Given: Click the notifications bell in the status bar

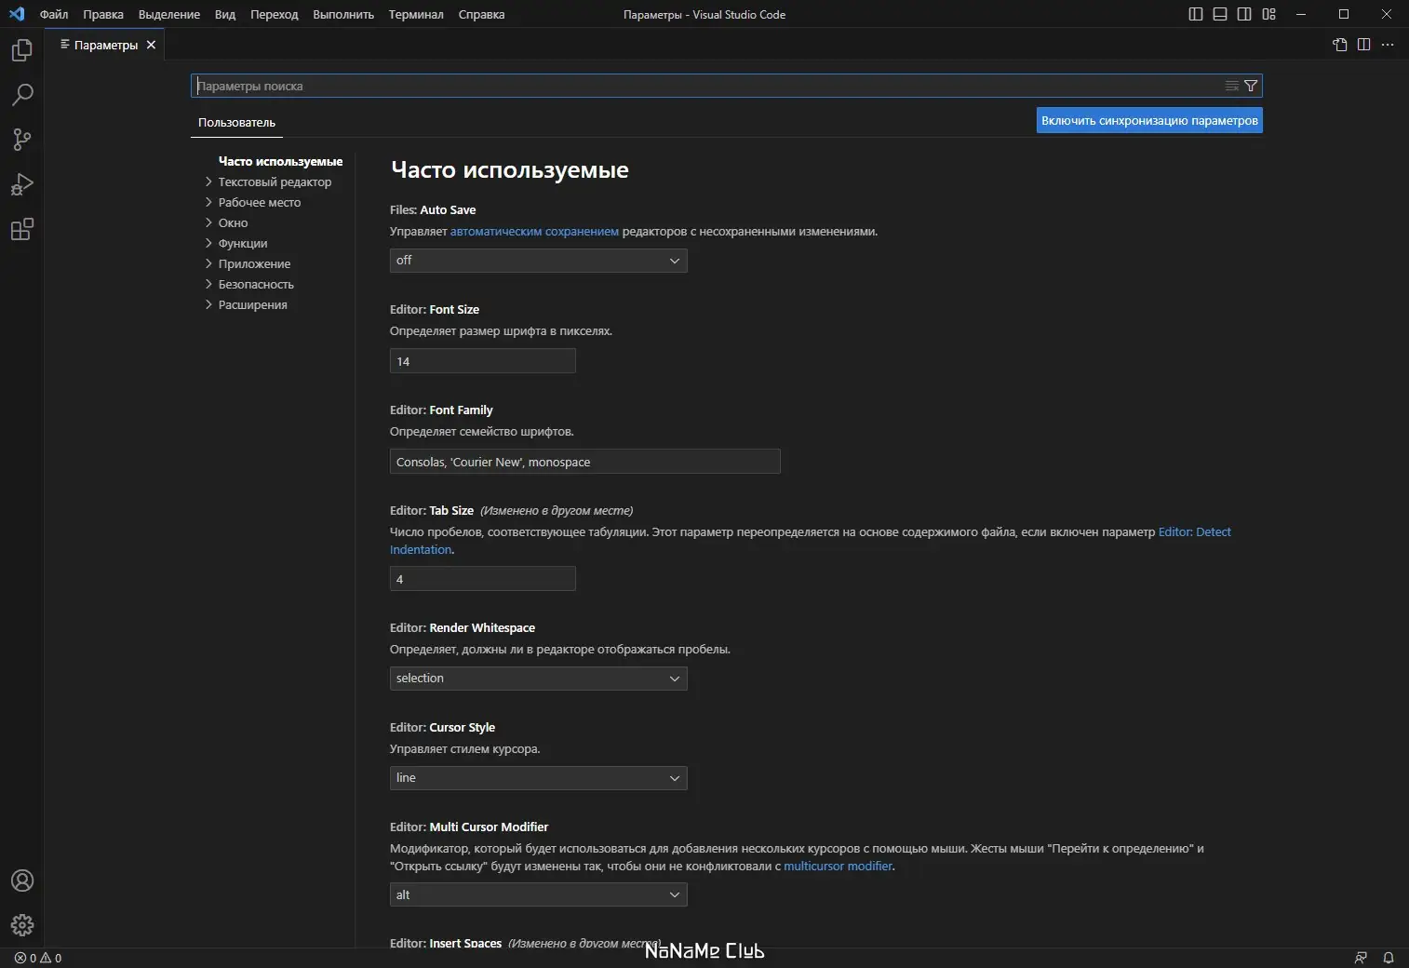Looking at the screenshot, I should (x=1388, y=958).
